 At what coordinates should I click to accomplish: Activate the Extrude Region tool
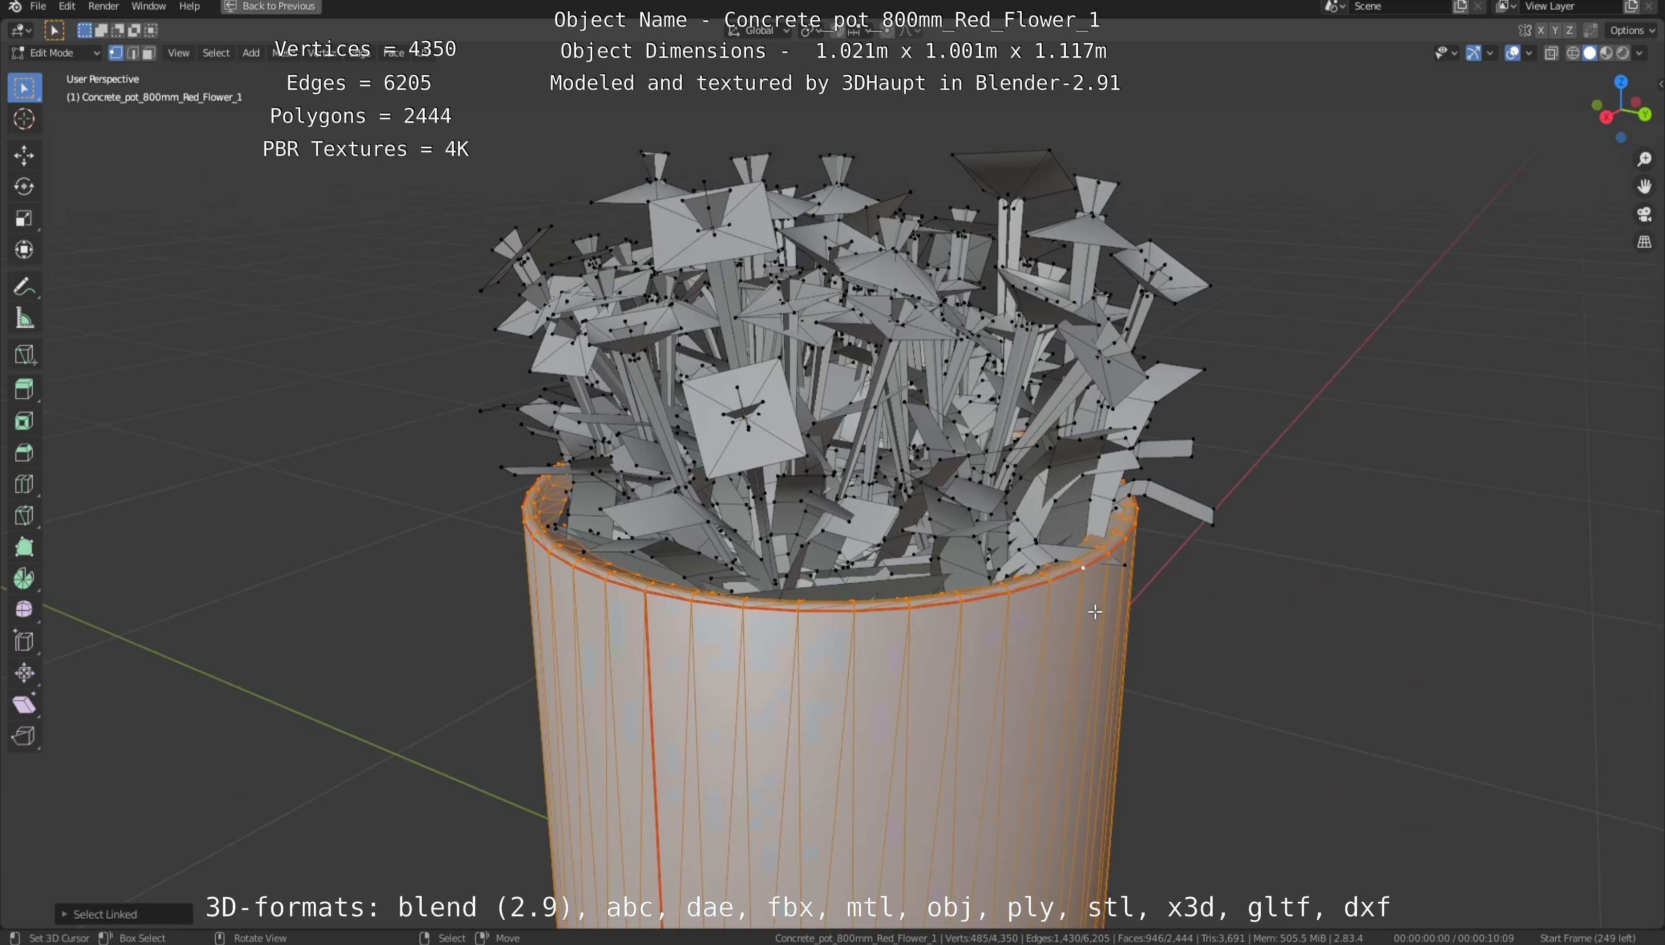tap(25, 389)
